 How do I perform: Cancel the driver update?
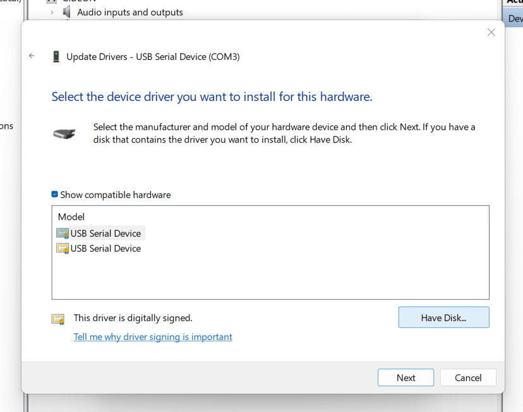pyautogui.click(x=468, y=377)
